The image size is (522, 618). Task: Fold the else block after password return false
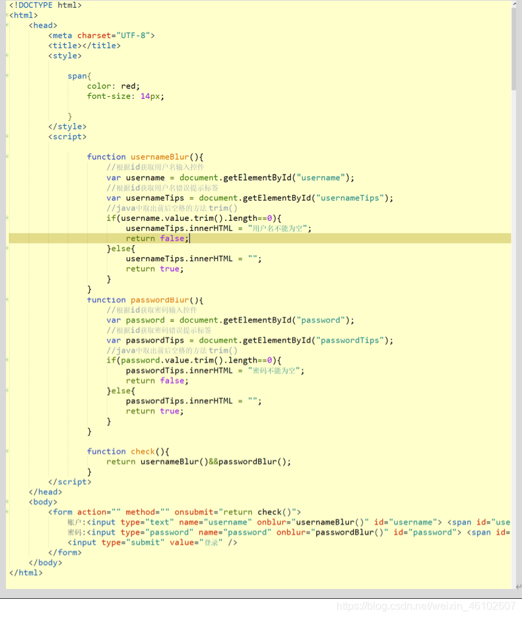(x=7, y=390)
